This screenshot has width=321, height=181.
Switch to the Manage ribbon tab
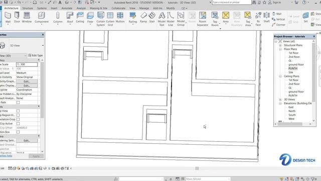point(144,8)
